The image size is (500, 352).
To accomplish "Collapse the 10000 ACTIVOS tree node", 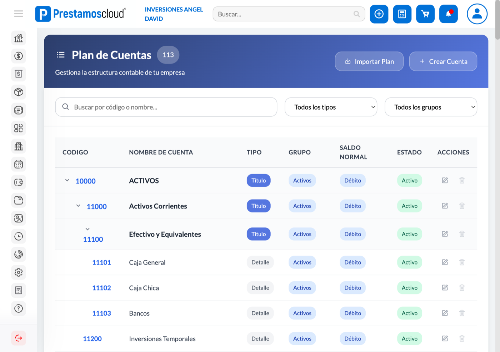I will [x=67, y=180].
